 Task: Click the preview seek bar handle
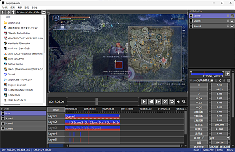pos(97,101)
